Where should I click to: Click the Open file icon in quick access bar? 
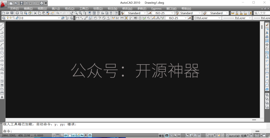pyautogui.click(x=16, y=3)
